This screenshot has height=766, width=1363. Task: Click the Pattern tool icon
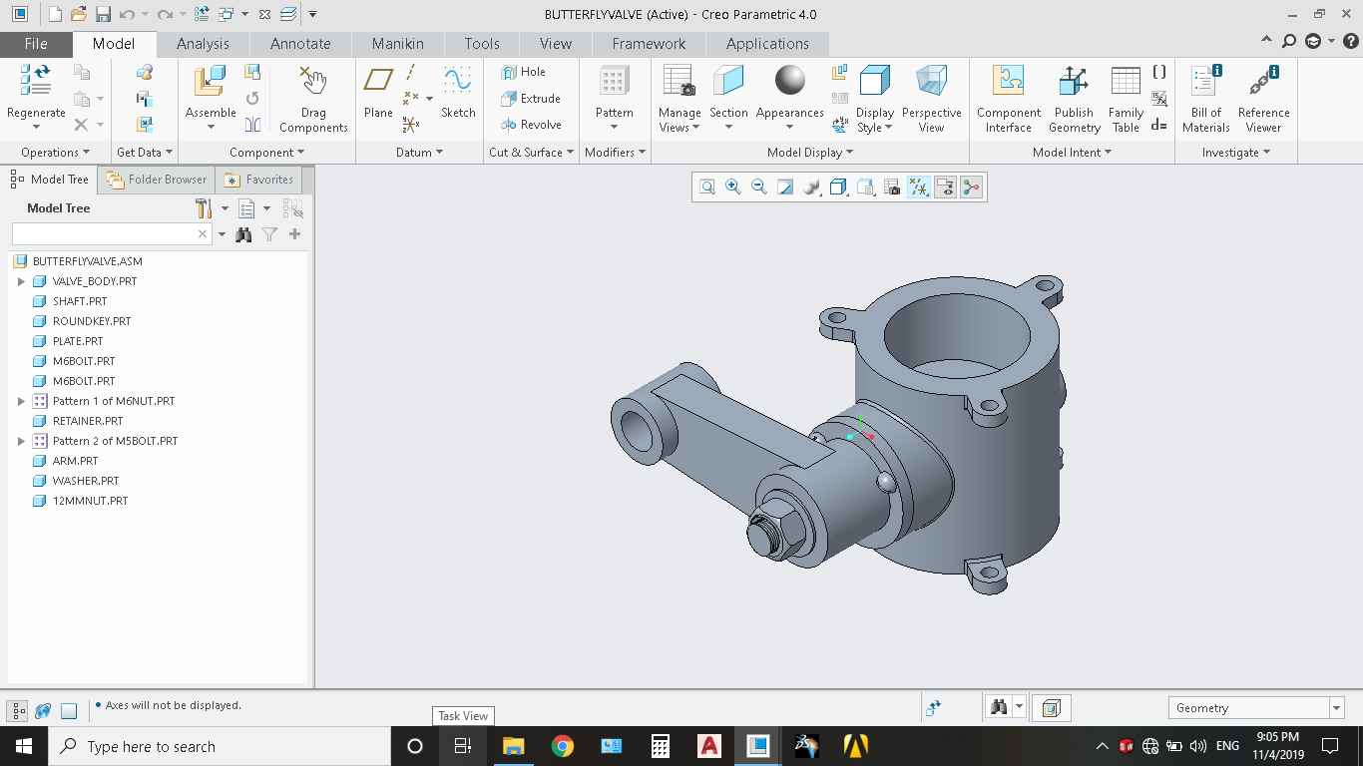(614, 82)
